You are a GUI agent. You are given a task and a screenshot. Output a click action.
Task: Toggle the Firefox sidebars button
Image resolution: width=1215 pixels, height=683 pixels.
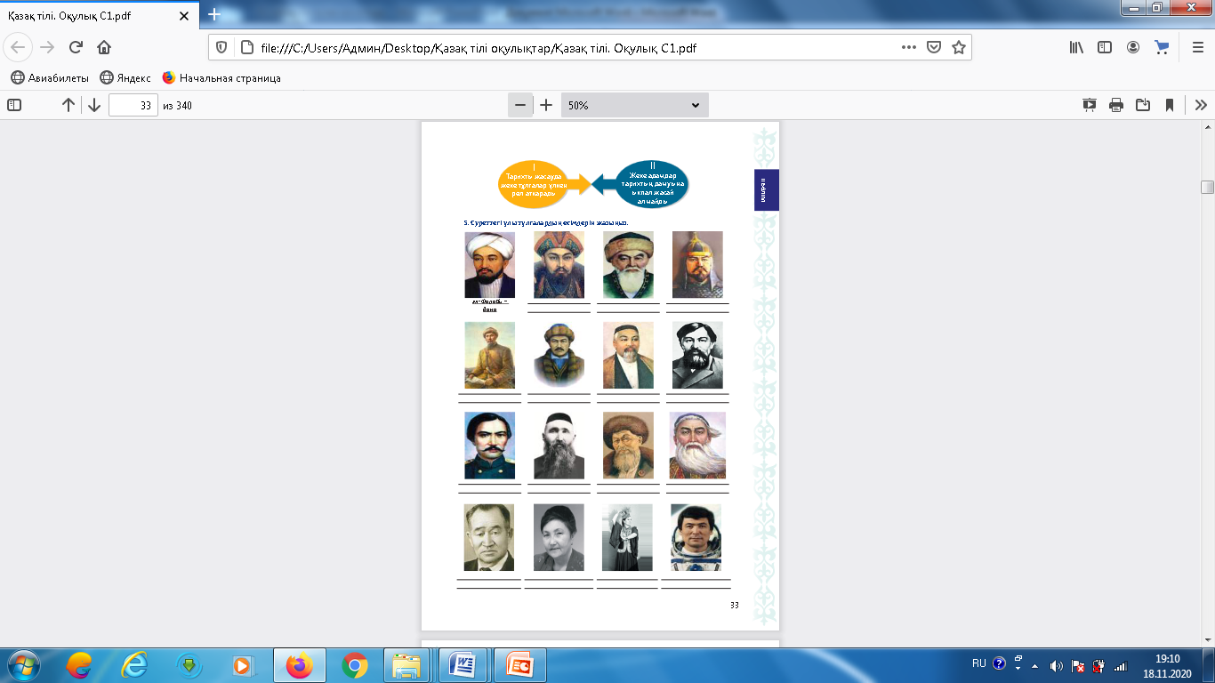(1105, 47)
